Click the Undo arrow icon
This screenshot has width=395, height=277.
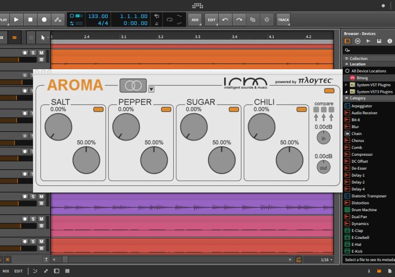tap(225, 20)
